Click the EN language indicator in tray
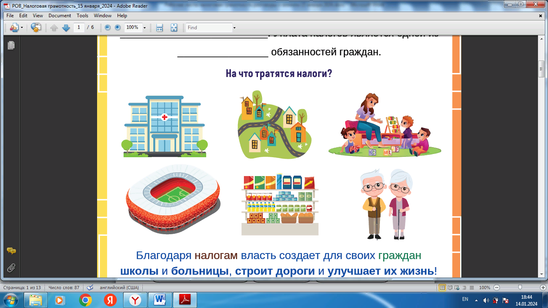 (465, 299)
